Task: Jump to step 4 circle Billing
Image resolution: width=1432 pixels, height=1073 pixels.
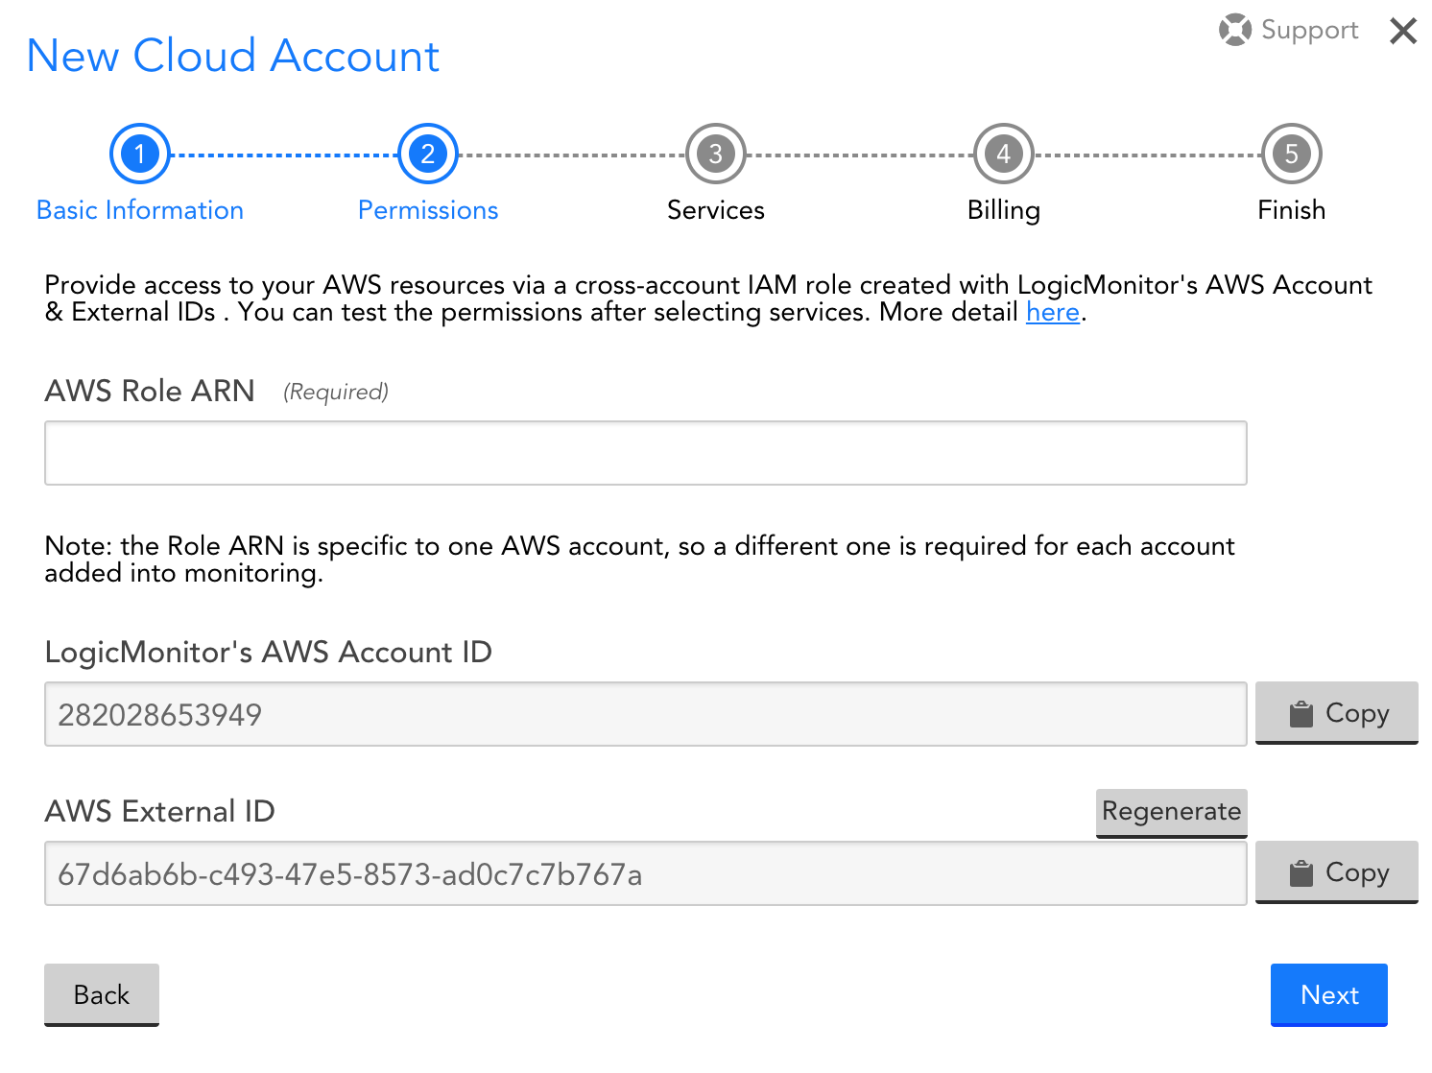Action: pos(1004,154)
